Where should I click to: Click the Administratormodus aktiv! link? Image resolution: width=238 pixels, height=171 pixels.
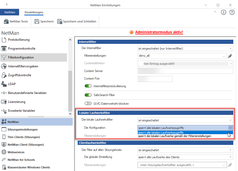click(159, 32)
